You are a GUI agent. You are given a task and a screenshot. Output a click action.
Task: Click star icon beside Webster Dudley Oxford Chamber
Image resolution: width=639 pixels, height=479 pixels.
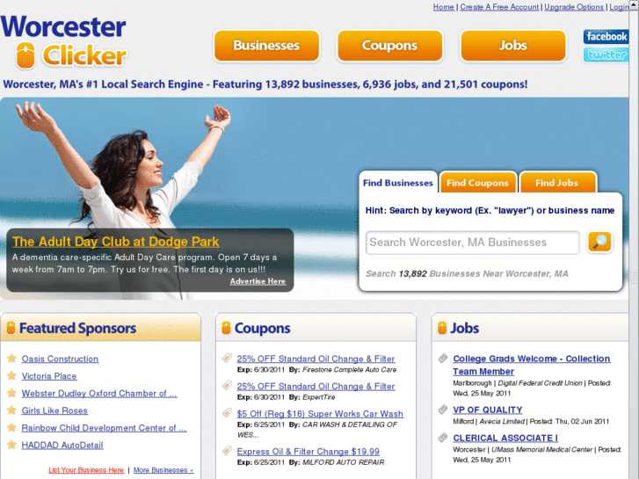(11, 393)
